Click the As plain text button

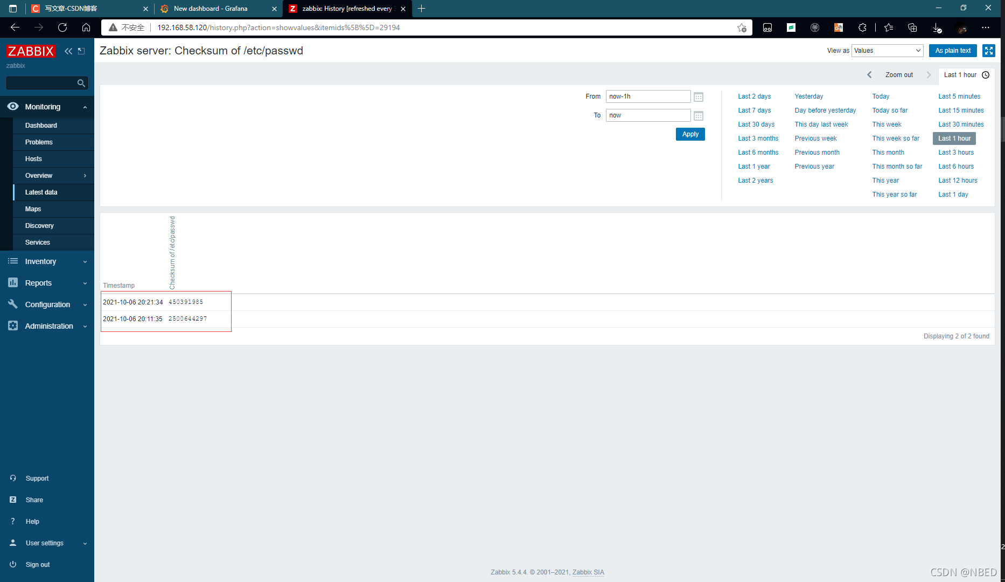click(953, 51)
